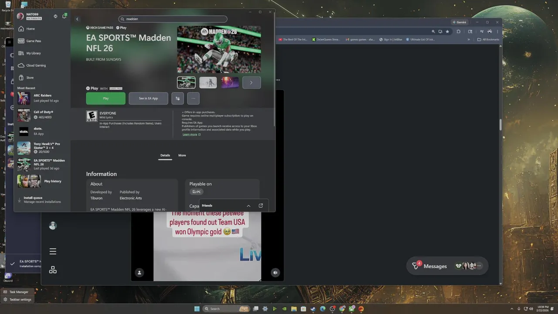The image size is (558, 314).
Task: Open the Sign in | JetBlue bookmark
Action: 391,40
